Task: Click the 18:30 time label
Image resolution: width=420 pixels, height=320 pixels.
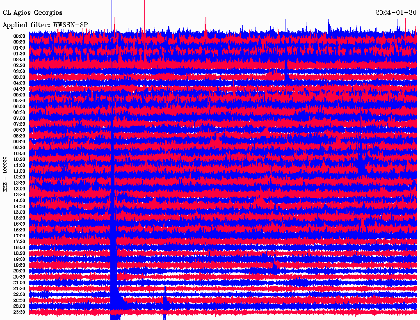Action: 19,254
